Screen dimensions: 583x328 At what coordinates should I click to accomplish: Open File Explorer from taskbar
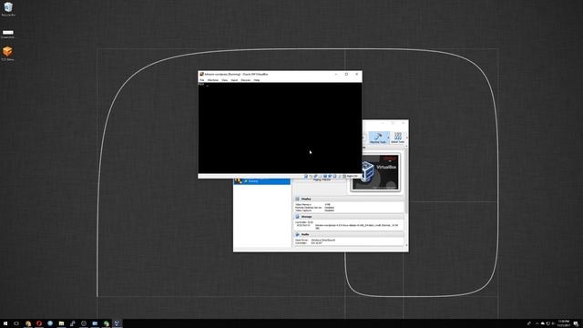61,323
